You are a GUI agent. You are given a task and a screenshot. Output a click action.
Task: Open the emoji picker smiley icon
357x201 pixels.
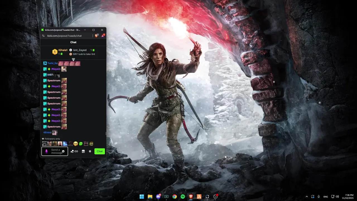point(63,151)
